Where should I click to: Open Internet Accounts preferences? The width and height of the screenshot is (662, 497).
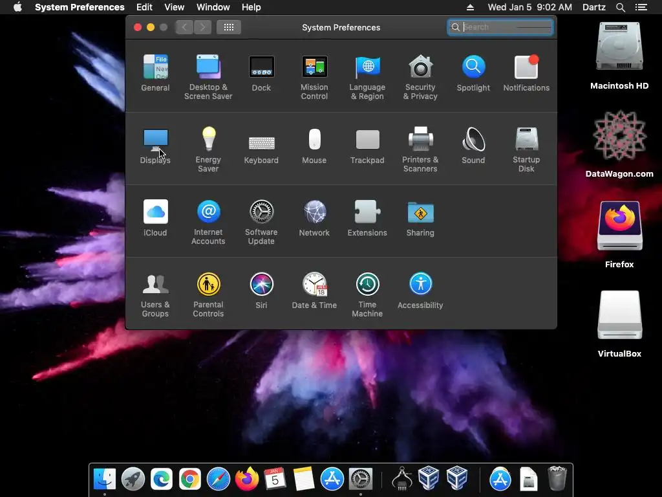point(208,222)
